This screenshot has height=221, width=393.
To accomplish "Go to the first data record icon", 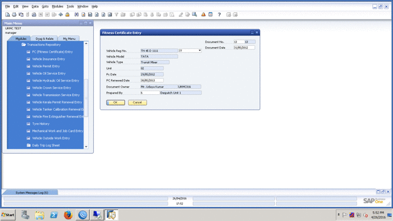I will tap(90, 15).
